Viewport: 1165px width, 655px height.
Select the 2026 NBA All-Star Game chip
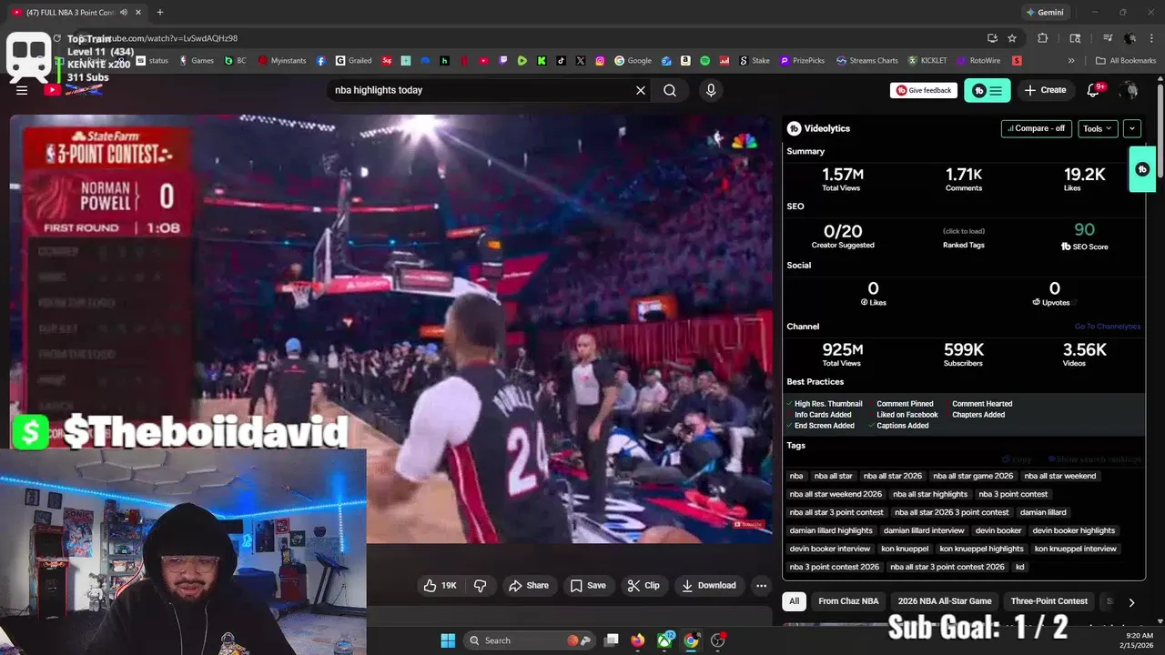(945, 601)
